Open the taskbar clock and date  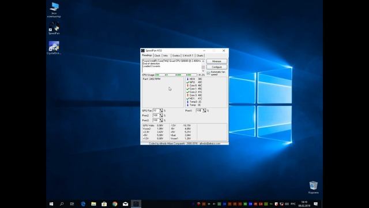[304, 204]
